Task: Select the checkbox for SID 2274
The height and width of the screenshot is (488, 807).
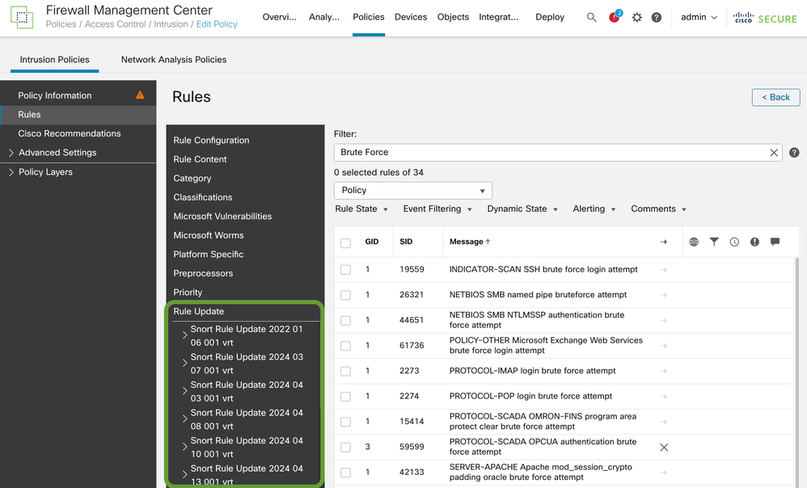Action: (x=345, y=397)
